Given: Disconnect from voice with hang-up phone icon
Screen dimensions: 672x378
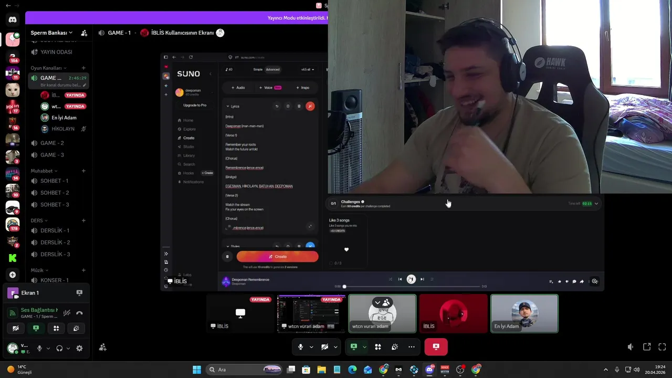Looking at the screenshot, I should point(79,313).
